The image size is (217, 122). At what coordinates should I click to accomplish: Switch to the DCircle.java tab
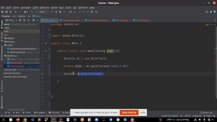click(x=142, y=20)
